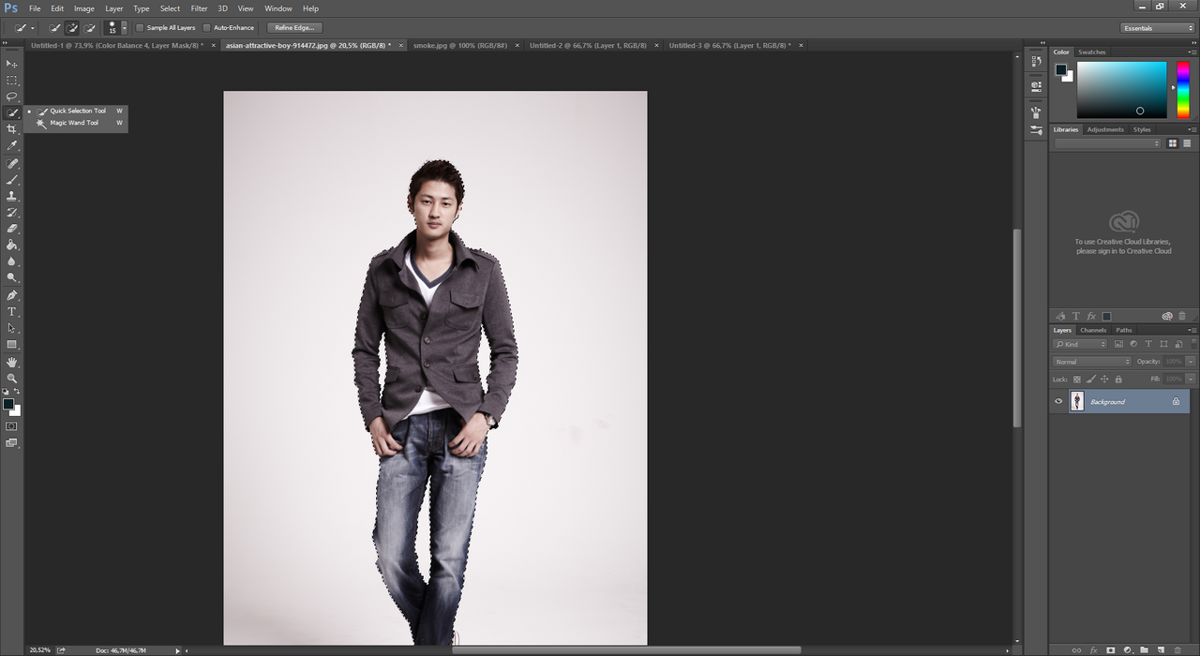Click the foreground color swatch in toolbar
This screenshot has width=1200, height=656.
pyautogui.click(x=8, y=404)
